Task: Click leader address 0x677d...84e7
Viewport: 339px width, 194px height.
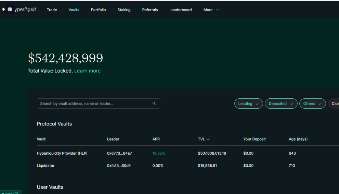Action: tap(119, 153)
